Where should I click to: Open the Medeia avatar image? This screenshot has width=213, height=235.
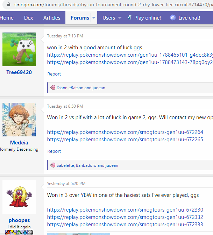point(19,120)
